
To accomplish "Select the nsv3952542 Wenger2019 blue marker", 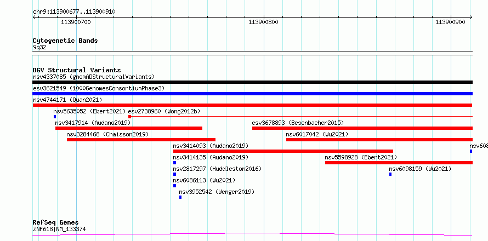I will pyautogui.click(x=180, y=197).
